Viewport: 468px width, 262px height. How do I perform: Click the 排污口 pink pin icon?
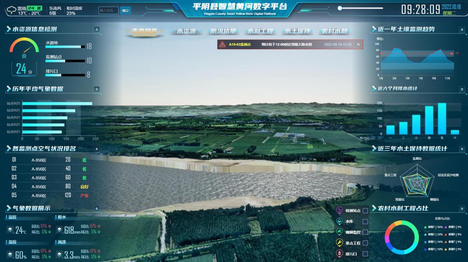pyautogui.click(x=339, y=254)
